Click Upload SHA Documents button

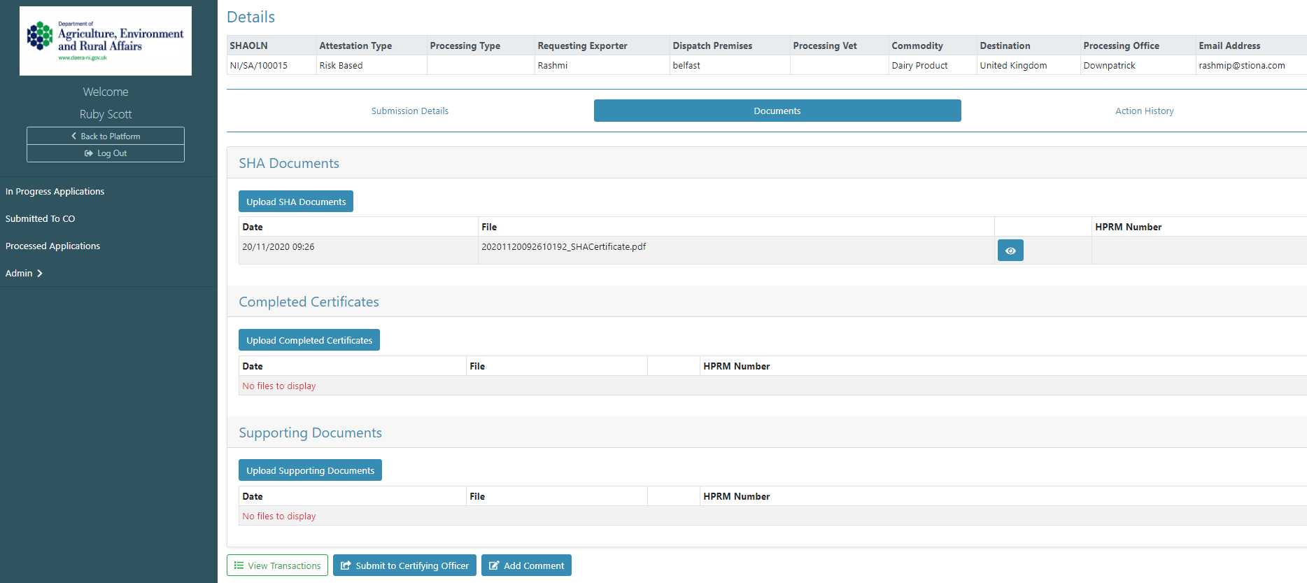[x=295, y=202]
